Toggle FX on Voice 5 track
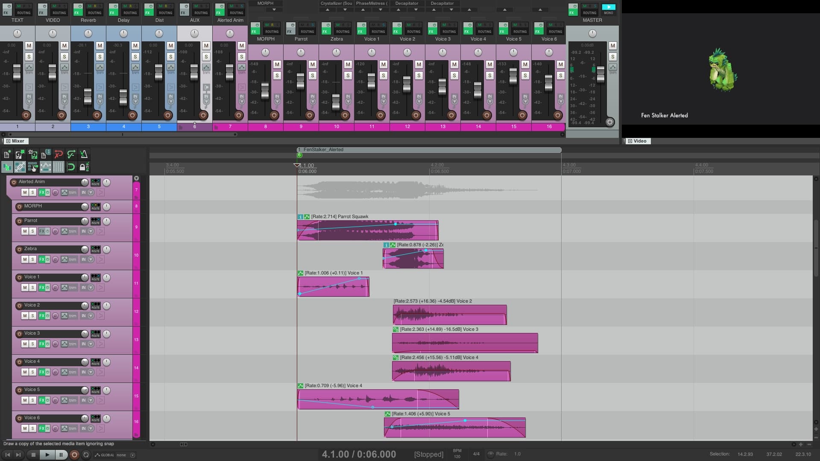This screenshot has height=461, width=820. (x=42, y=400)
